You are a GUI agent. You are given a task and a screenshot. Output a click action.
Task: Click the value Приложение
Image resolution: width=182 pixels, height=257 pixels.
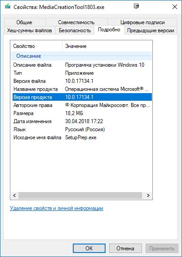pyautogui.click(x=80, y=73)
